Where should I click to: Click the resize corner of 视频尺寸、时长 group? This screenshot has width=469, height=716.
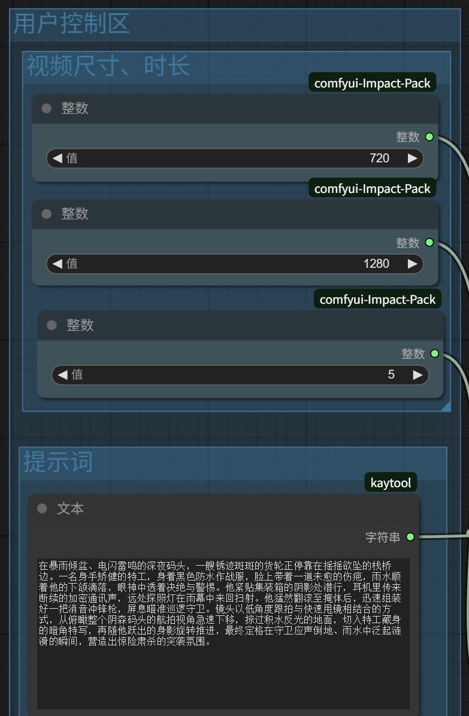(446, 406)
